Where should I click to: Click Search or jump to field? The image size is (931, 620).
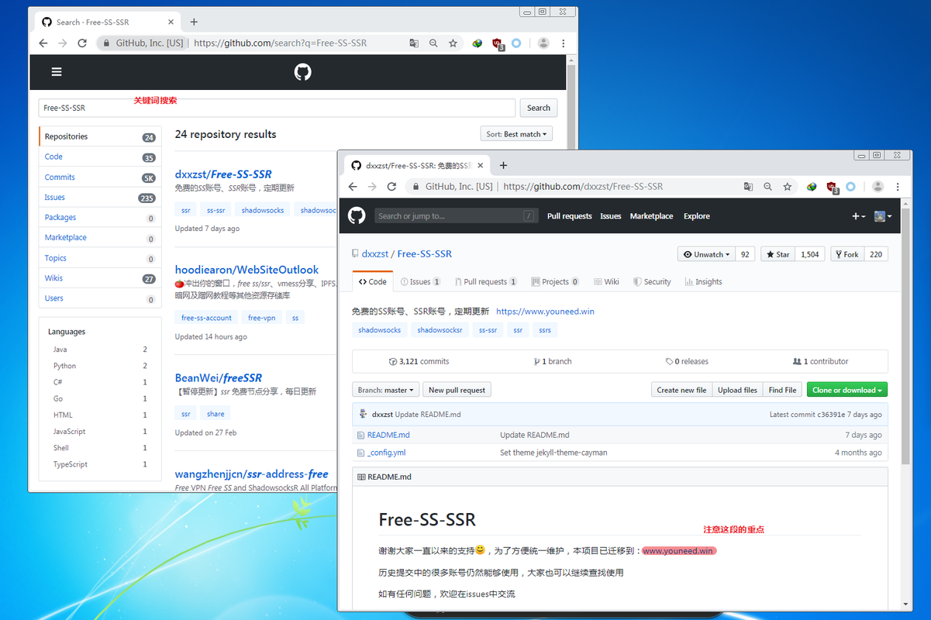pos(457,216)
